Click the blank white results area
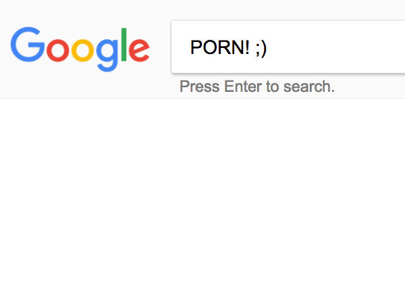Image resolution: width=405 pixels, height=304 pixels. pyautogui.click(x=202, y=201)
